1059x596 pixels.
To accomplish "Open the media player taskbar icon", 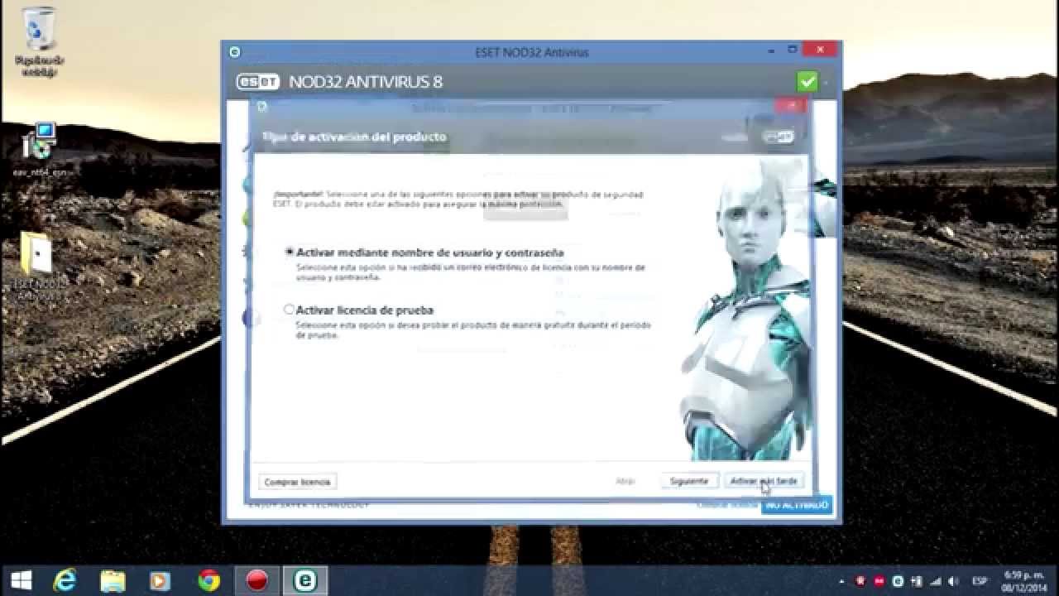I will [161, 580].
